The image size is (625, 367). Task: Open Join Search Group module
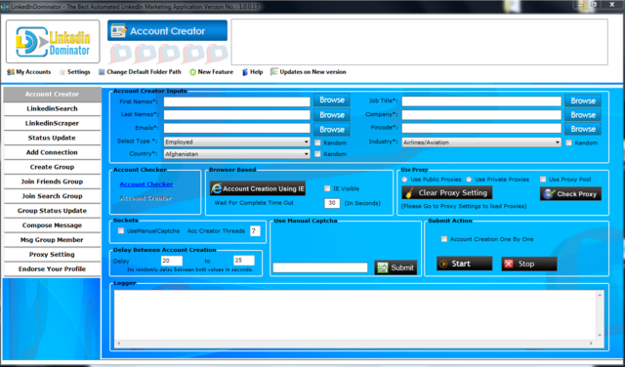click(x=52, y=196)
